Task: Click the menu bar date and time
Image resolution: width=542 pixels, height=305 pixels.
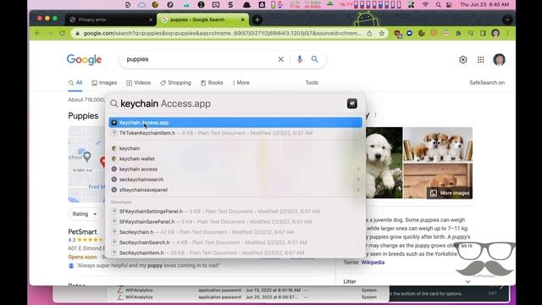Action: tap(484, 4)
